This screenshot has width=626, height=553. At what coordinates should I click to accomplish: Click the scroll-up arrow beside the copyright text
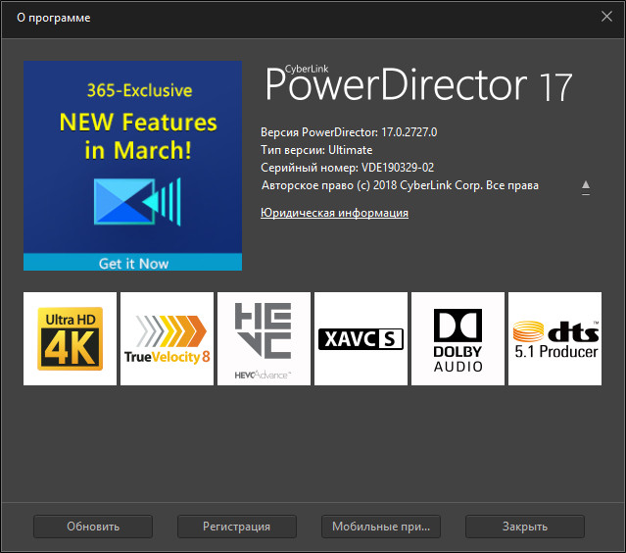586,184
